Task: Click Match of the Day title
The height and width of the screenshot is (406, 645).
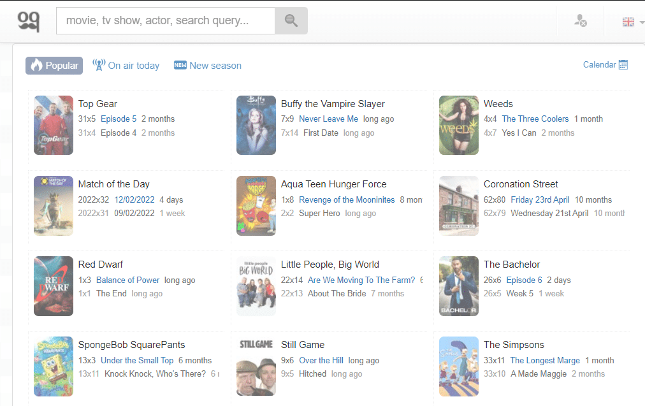Action: pyautogui.click(x=114, y=184)
